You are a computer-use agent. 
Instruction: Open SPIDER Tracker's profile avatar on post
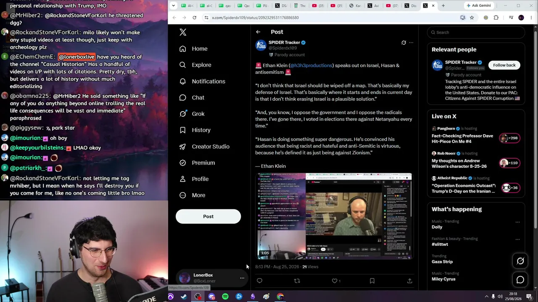[x=261, y=45]
